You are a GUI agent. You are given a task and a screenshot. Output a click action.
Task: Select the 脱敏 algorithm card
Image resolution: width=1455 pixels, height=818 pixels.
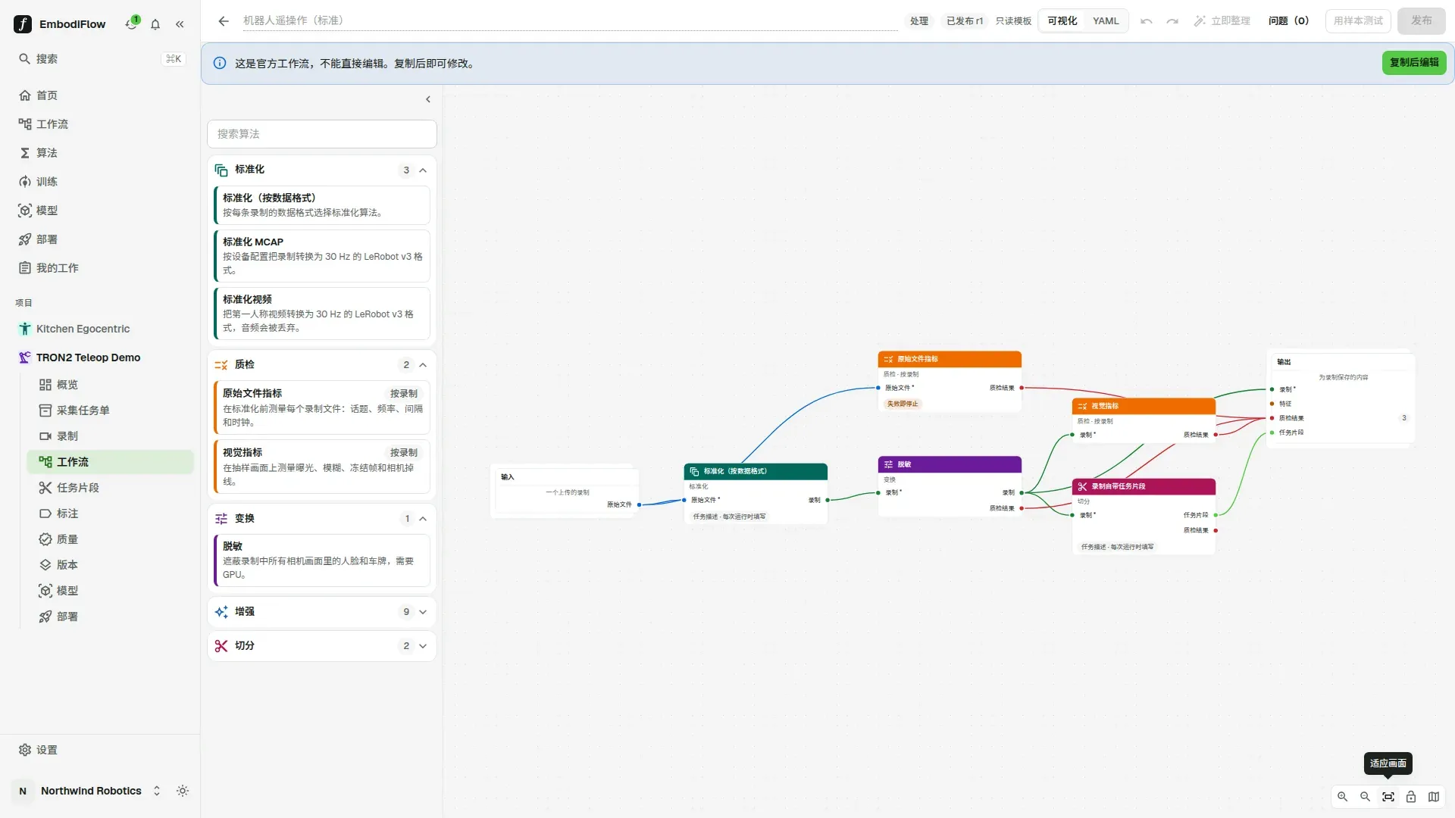322,560
